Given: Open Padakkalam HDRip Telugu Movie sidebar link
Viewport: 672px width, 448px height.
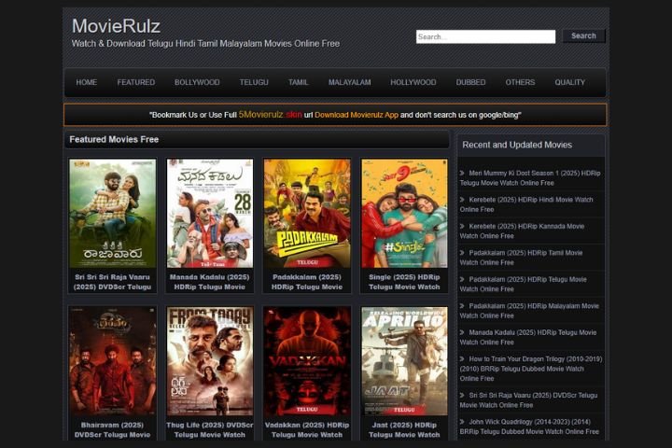Looking at the screenshot, I should pyautogui.click(x=524, y=285).
